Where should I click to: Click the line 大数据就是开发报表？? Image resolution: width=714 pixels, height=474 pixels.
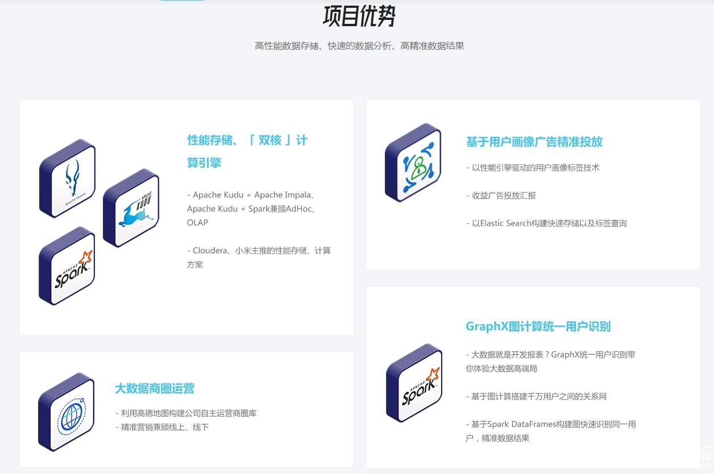[550, 361]
